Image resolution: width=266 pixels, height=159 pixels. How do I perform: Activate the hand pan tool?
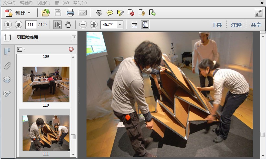tap(68, 25)
